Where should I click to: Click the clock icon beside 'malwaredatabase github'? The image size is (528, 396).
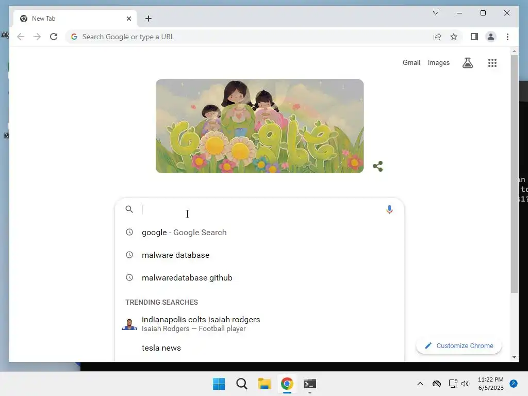pyautogui.click(x=129, y=277)
